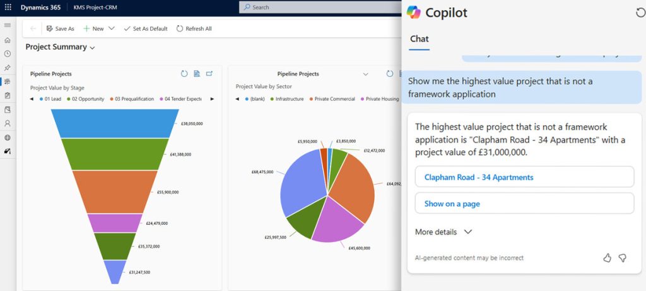Viewport: 646px width, 291px height.
Task: Expand More details in Copilot response
Action: (x=443, y=232)
